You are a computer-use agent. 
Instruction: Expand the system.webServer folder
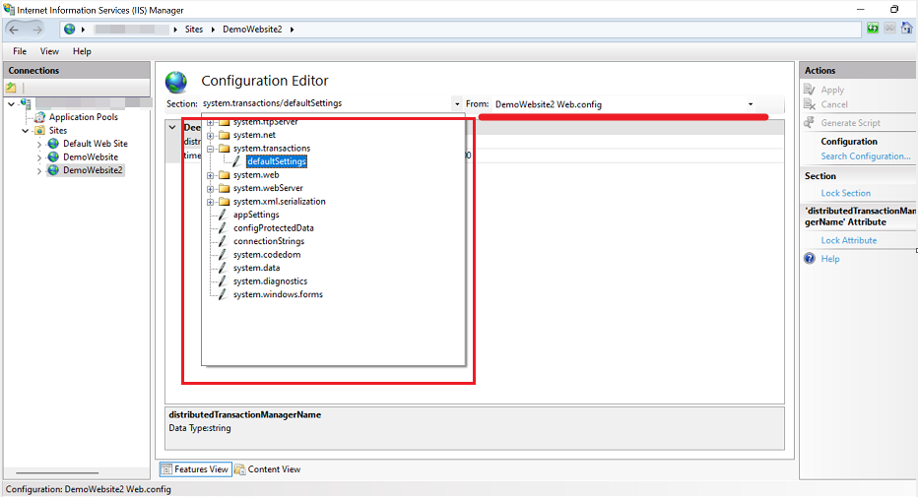tap(210, 188)
